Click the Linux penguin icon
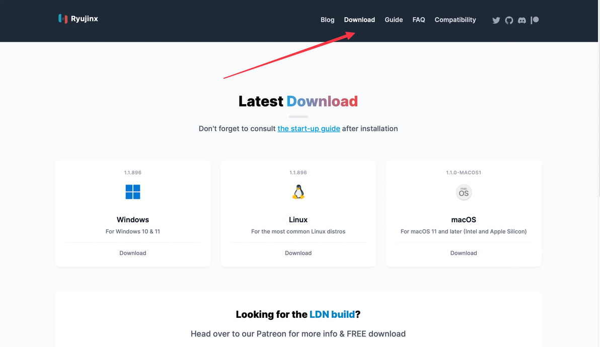Viewport: 600px width, 347px height. point(298,192)
